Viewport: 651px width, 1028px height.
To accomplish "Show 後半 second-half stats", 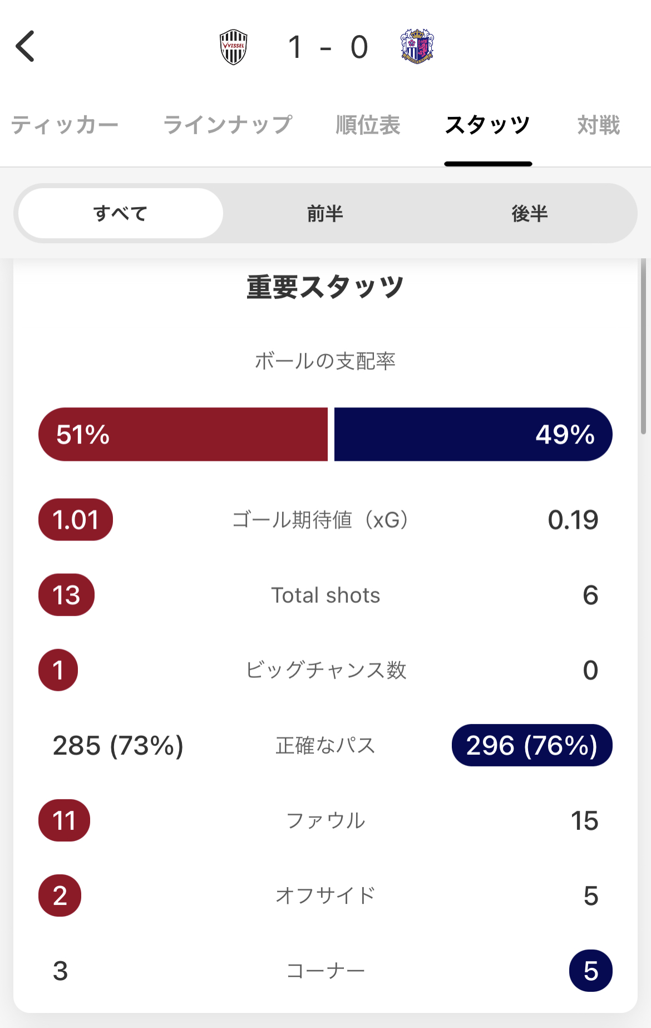I will (530, 213).
